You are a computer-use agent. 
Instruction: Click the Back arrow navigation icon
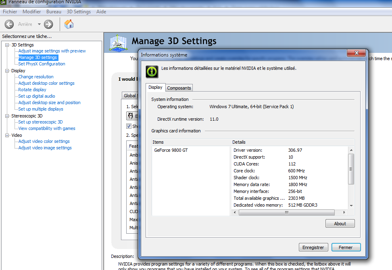coord(9,24)
